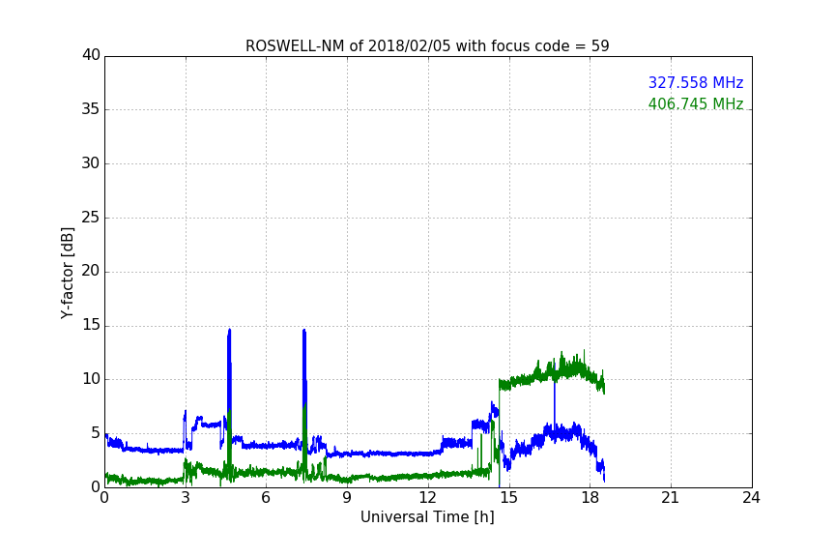Select the blue '327.558 MHz' legend label
Image resolution: width=835 pixels, height=557 pixels.
pyautogui.click(x=696, y=82)
